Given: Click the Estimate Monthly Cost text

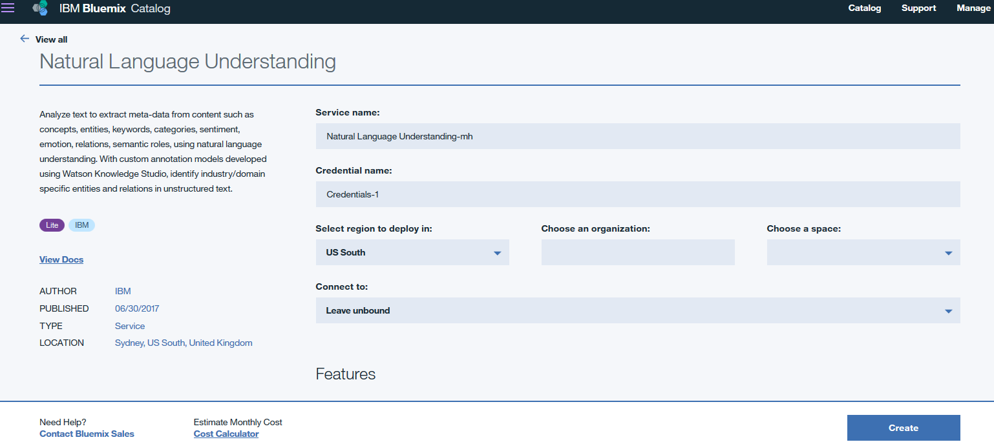Looking at the screenshot, I should [238, 422].
